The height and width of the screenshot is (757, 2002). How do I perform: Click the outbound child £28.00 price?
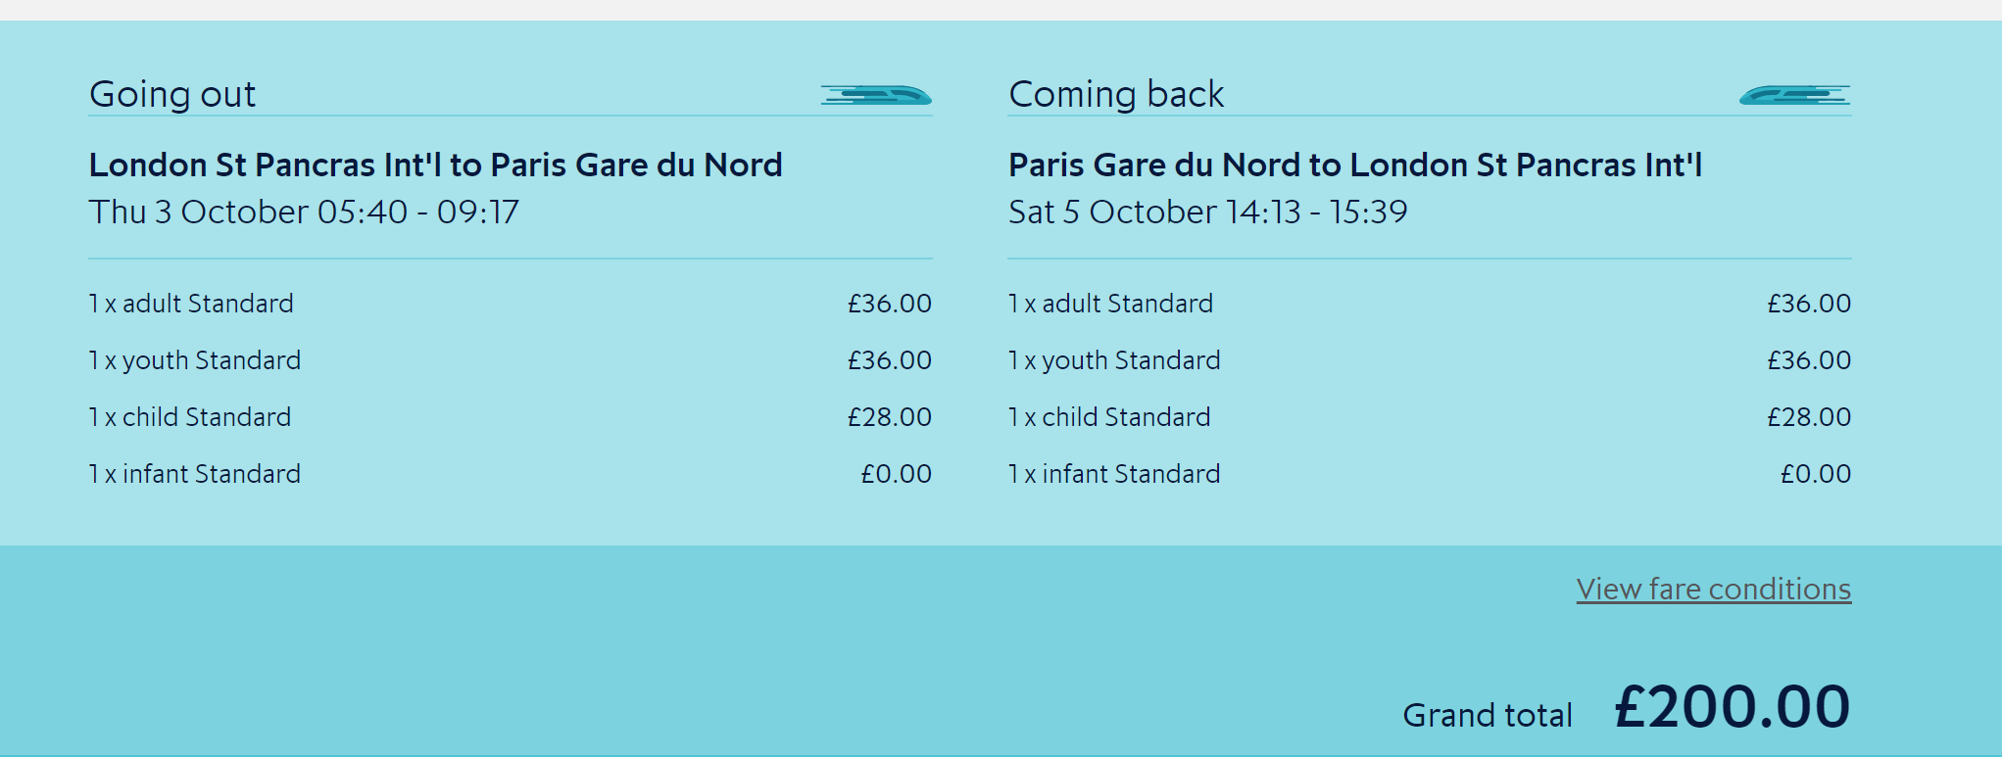(x=890, y=417)
